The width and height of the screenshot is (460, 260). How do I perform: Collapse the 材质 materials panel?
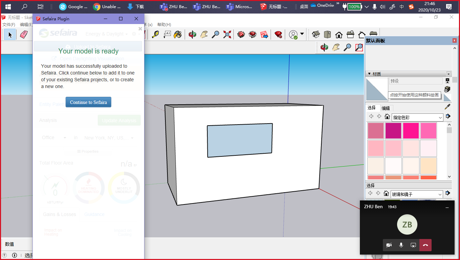pyautogui.click(x=369, y=74)
